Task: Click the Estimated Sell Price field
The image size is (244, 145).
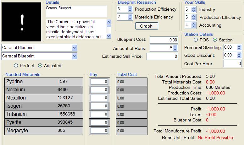Action: pyautogui.click(x=162, y=56)
